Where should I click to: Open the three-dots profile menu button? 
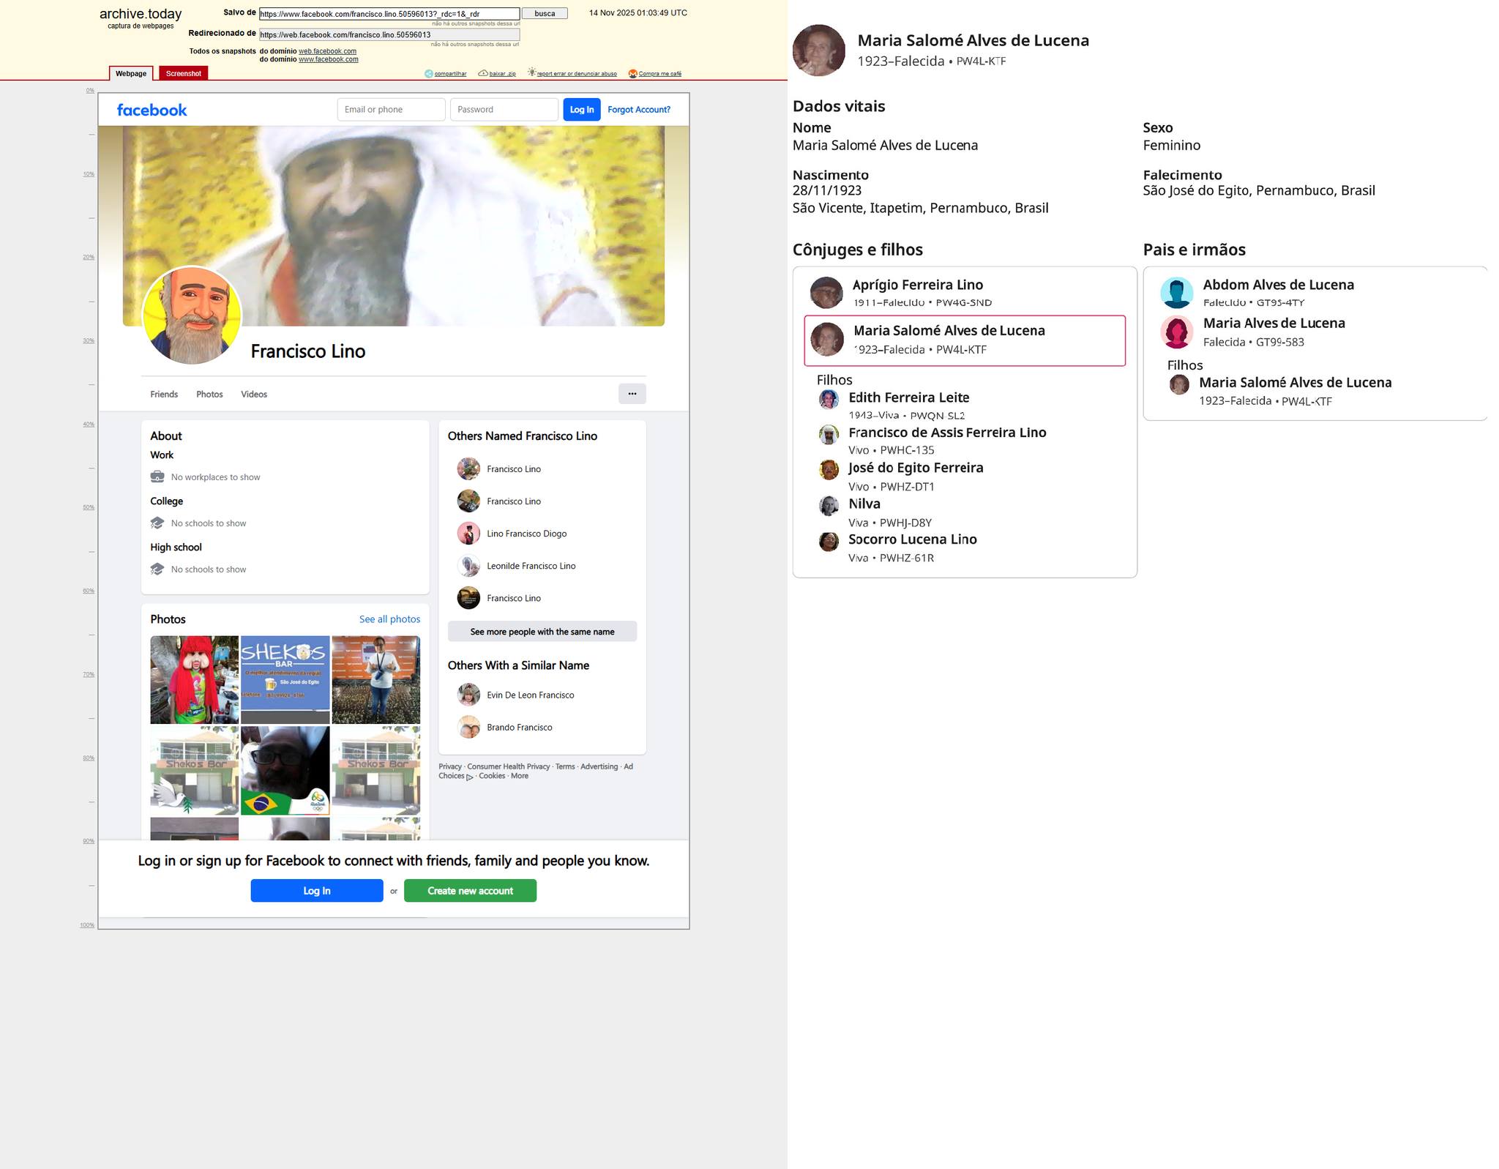632,394
